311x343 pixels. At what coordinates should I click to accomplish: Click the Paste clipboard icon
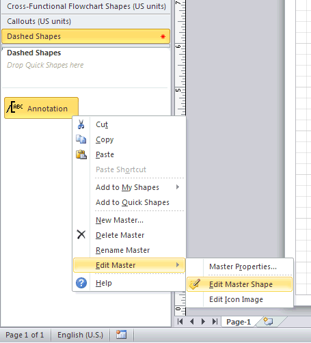click(81, 154)
